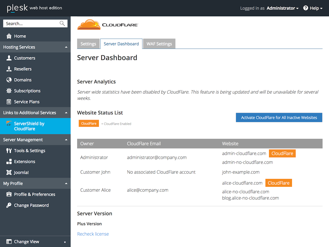Click CloudFlare badge next to alice-cloudflare.com
This screenshot has width=329, height=247.
pos(279,183)
